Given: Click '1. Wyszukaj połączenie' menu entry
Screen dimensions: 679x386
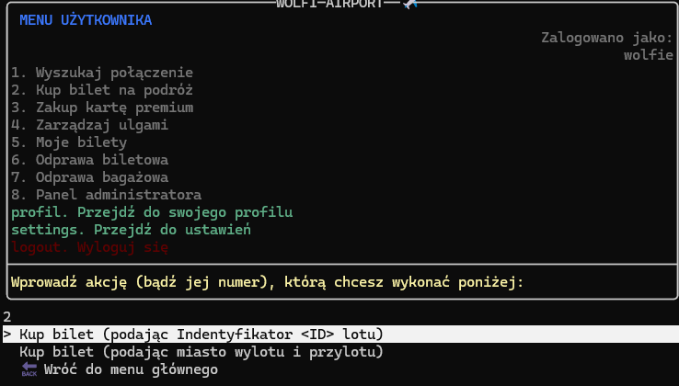Looking at the screenshot, I should [x=102, y=73].
